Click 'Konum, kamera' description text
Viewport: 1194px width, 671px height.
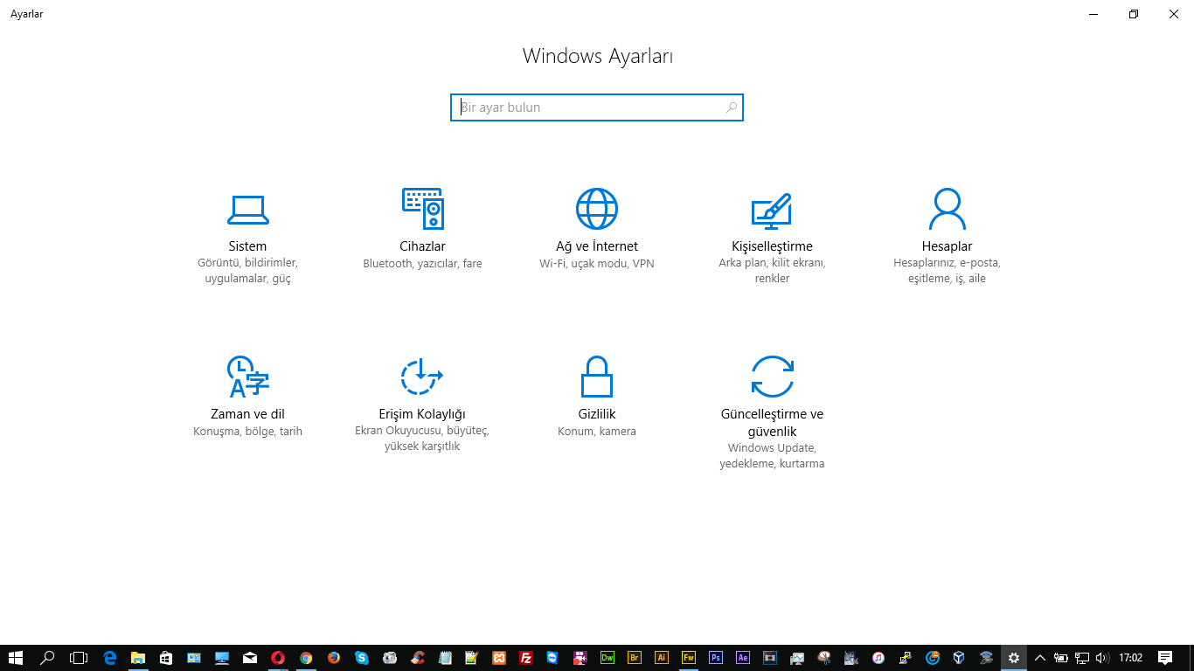point(597,432)
